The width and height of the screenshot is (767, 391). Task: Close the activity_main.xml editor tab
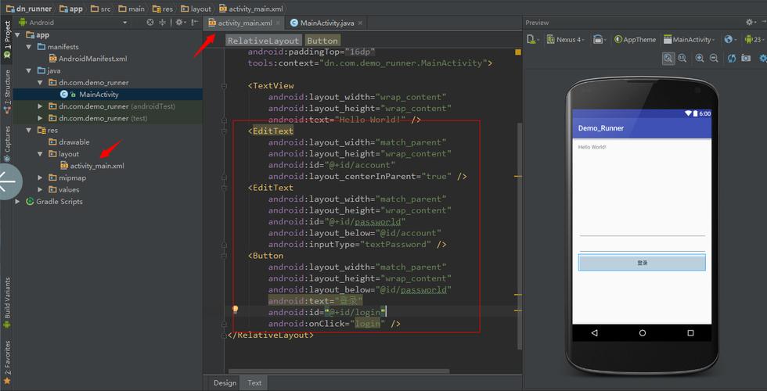(278, 23)
